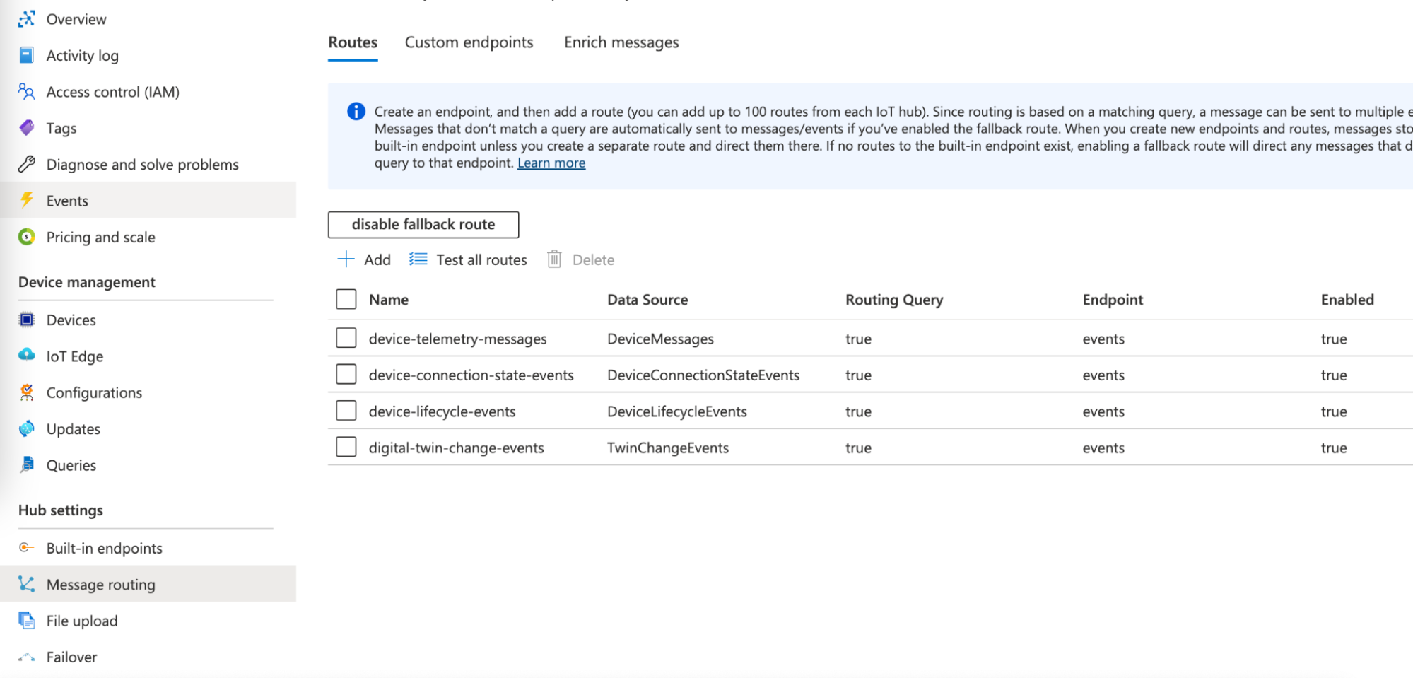Open Pricing and scale via its icon

pyautogui.click(x=26, y=237)
